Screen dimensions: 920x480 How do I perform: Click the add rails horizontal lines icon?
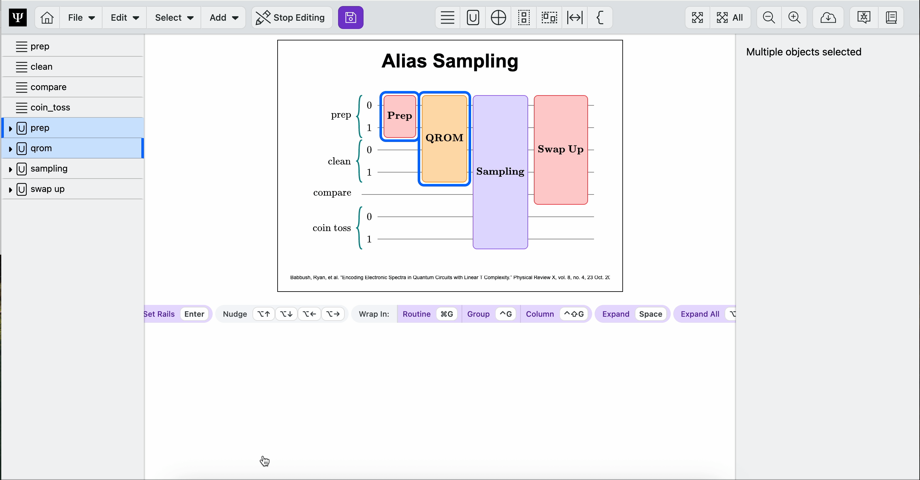point(447,18)
